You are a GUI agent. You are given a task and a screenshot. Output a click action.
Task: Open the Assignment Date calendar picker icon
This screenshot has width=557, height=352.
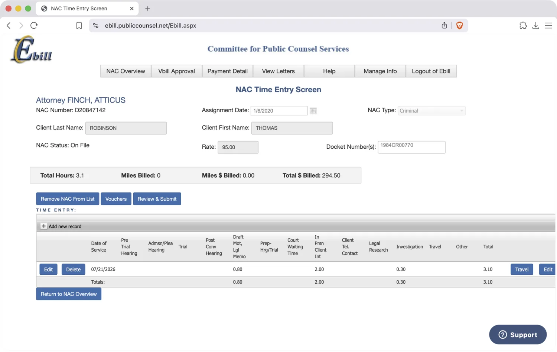tap(313, 111)
